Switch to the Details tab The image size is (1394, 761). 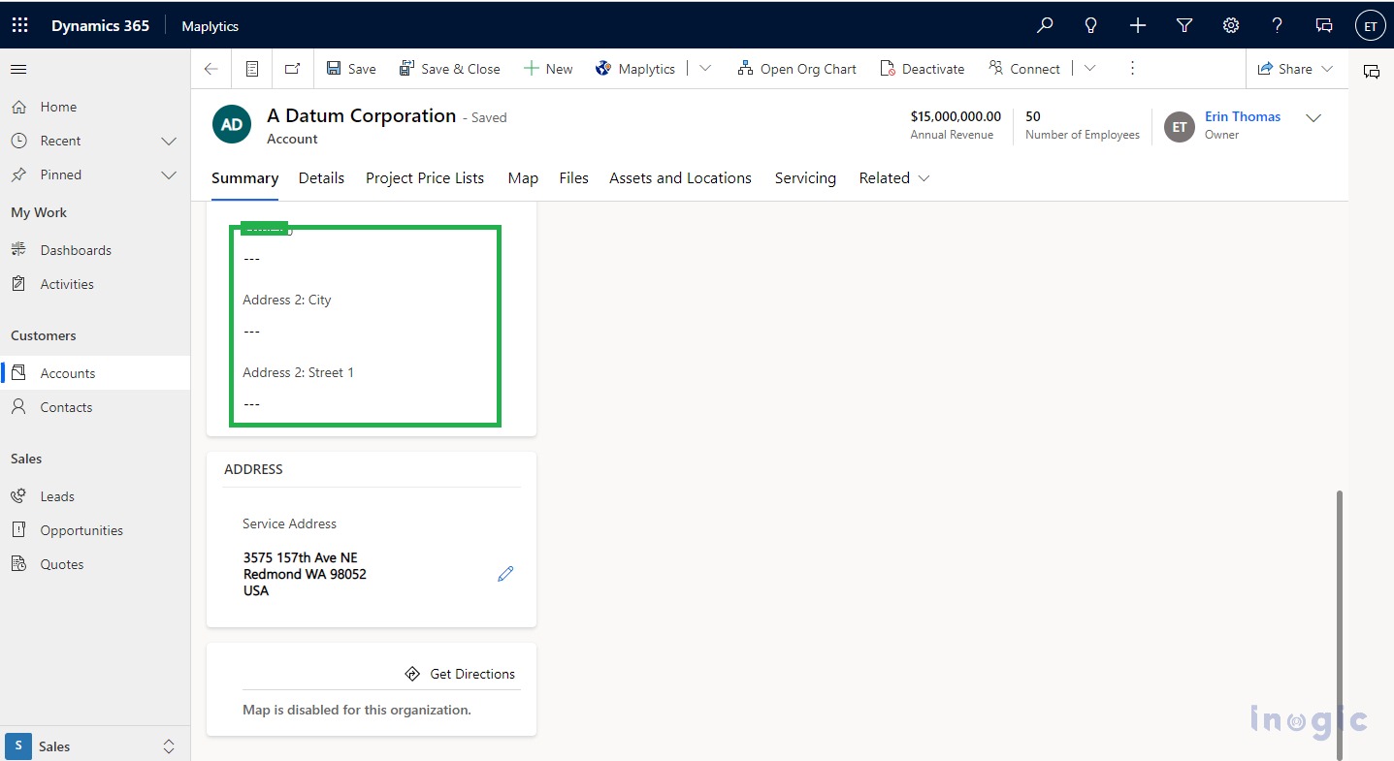coord(321,178)
